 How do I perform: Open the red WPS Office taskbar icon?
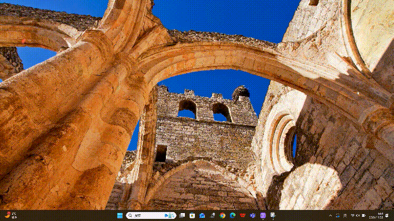[x=242, y=216]
